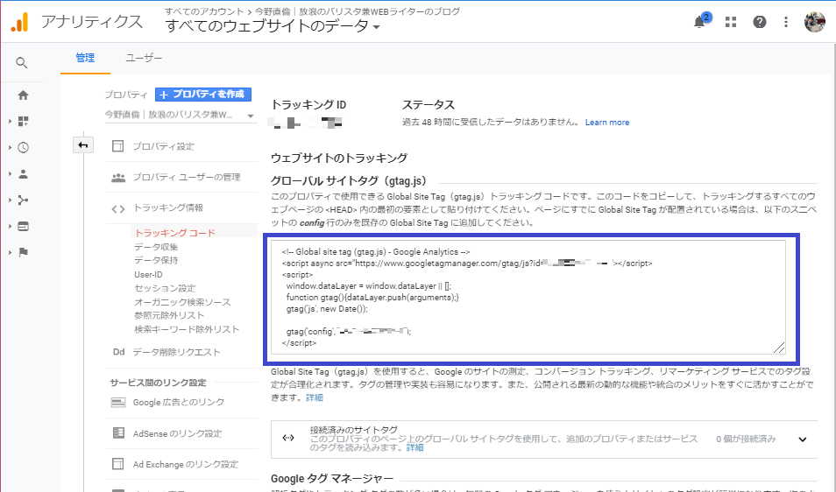Click the プロパティ ユーザーの管理 people icon
The image size is (836, 492).
coord(117,178)
